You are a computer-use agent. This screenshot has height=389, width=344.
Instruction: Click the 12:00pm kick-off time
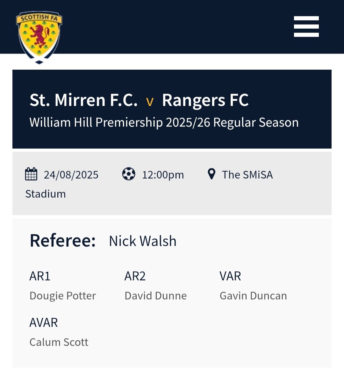click(x=163, y=175)
